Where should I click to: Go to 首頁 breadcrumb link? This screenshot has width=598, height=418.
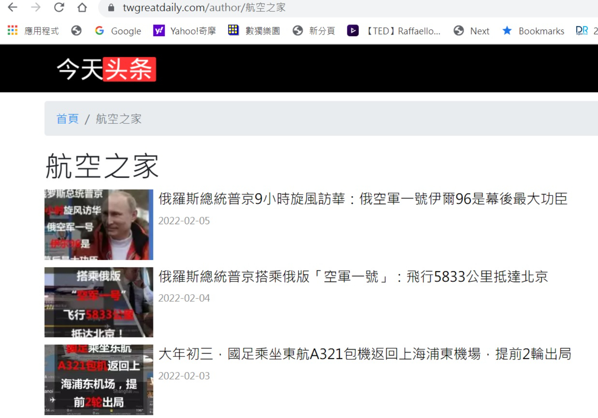(67, 119)
